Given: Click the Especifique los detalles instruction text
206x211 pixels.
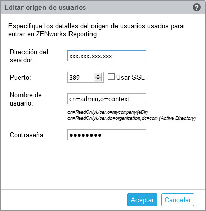Looking at the screenshot, I should (x=96, y=30).
